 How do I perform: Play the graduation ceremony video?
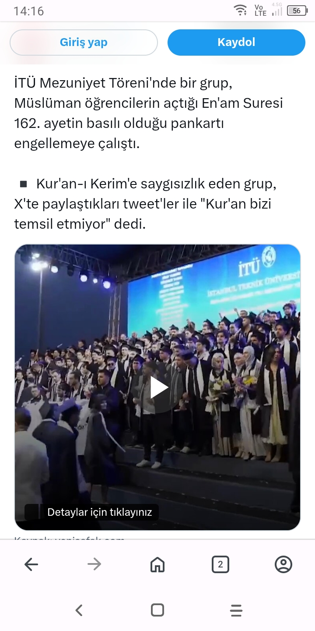click(158, 388)
